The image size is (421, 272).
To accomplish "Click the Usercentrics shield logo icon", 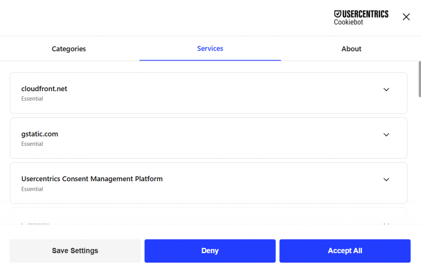I will [x=338, y=14].
